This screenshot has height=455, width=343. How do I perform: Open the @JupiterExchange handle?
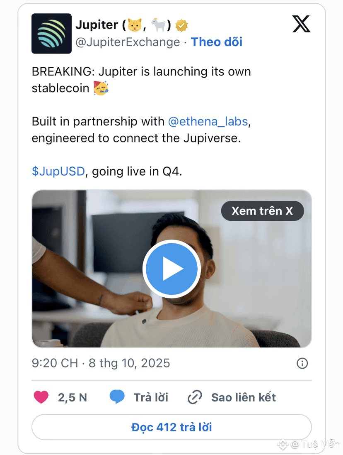(128, 42)
